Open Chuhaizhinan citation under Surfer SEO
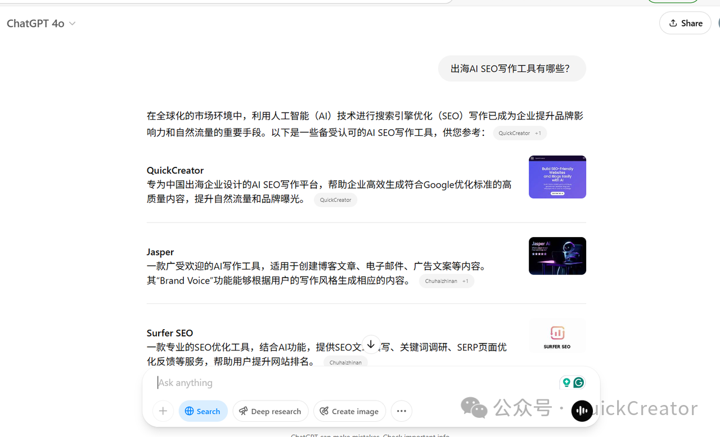720x437 pixels. [x=345, y=362]
